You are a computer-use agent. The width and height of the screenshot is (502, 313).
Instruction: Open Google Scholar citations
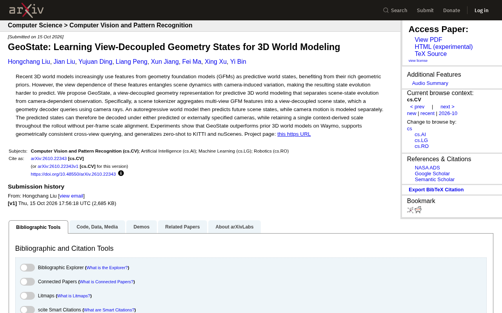[x=432, y=174]
